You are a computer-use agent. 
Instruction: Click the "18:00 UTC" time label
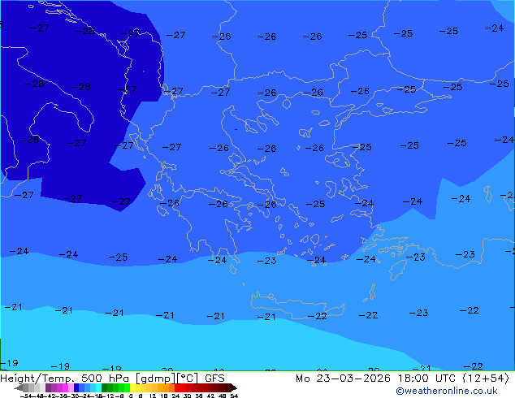tap(426, 379)
